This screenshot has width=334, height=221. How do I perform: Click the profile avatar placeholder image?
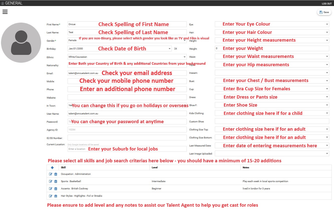(x=21, y=43)
